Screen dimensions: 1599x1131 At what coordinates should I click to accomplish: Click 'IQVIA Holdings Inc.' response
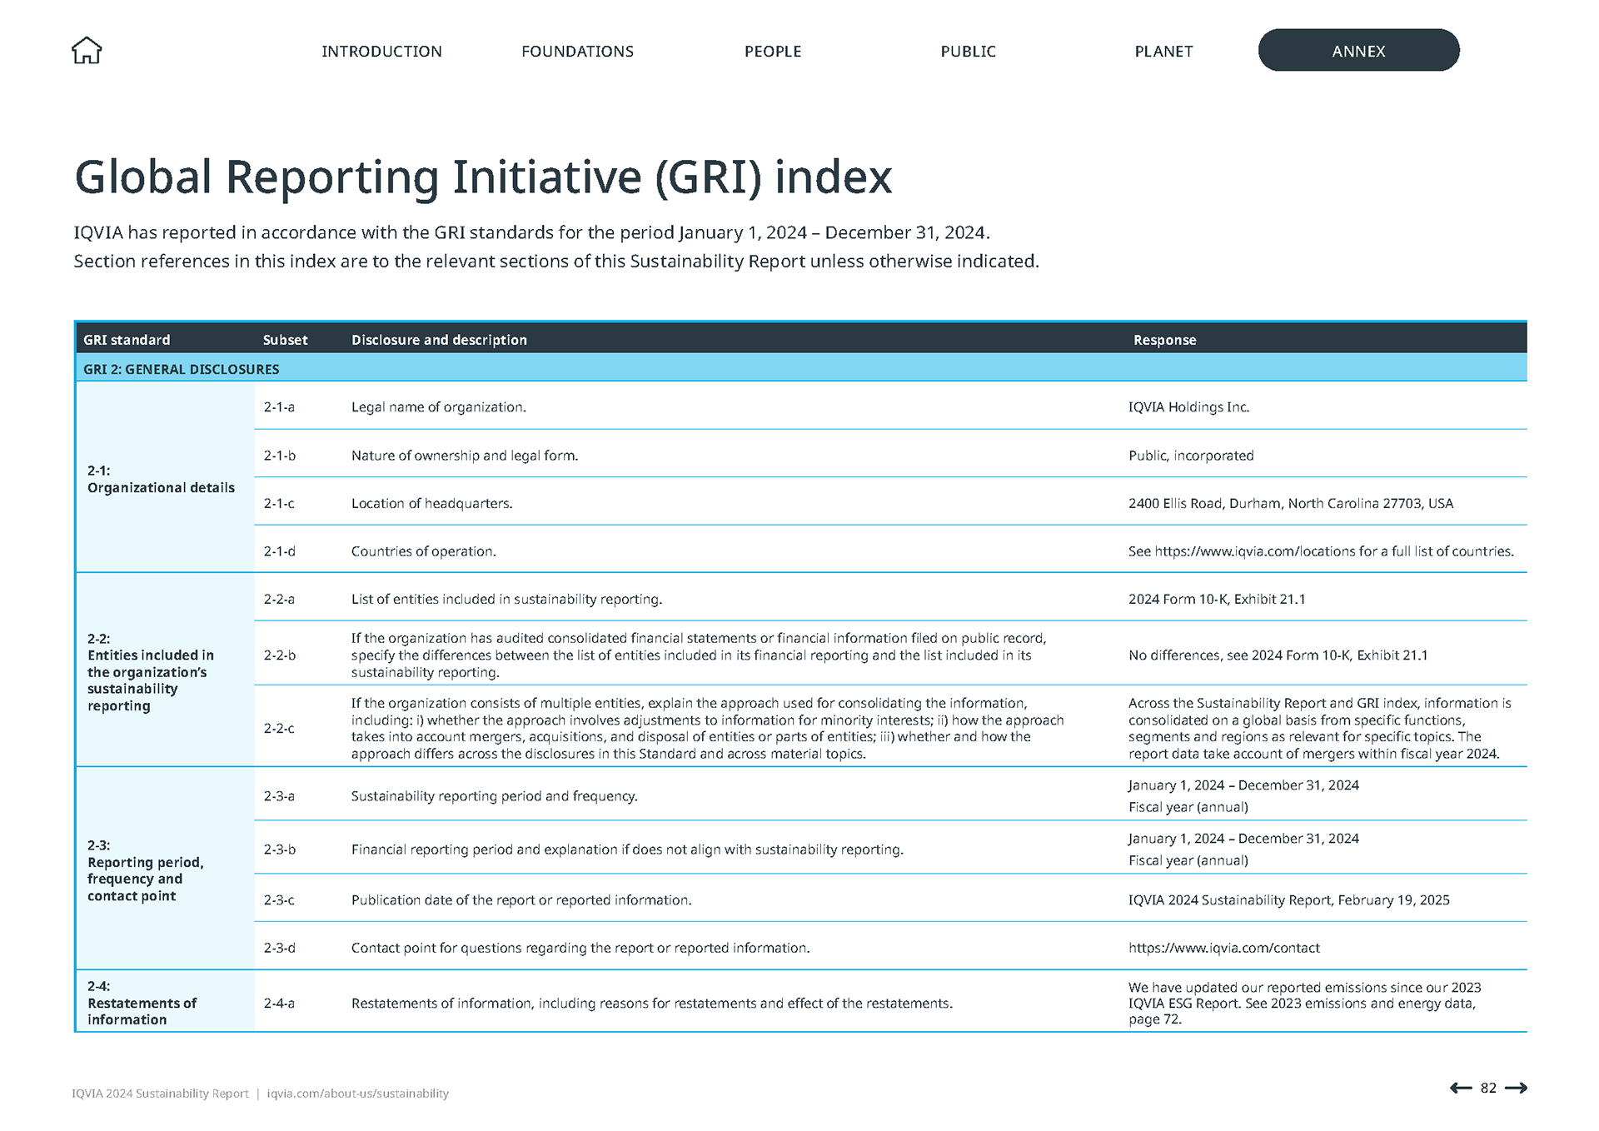coord(1188,407)
